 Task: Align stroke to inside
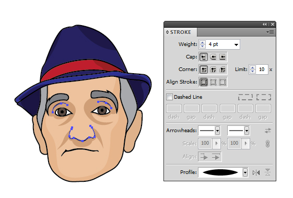[213, 82]
